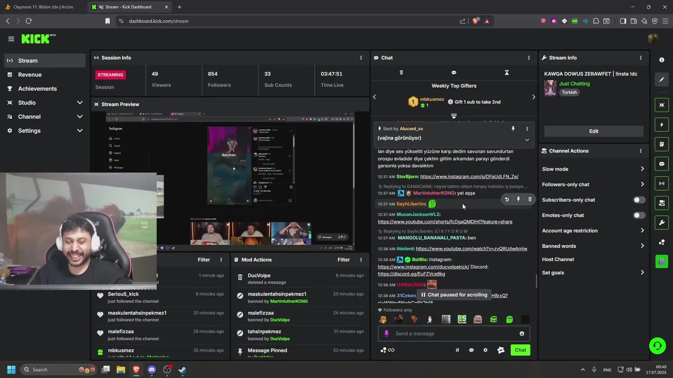
Task: Click the trash icon in the chat toolbar
Action: pos(401,72)
